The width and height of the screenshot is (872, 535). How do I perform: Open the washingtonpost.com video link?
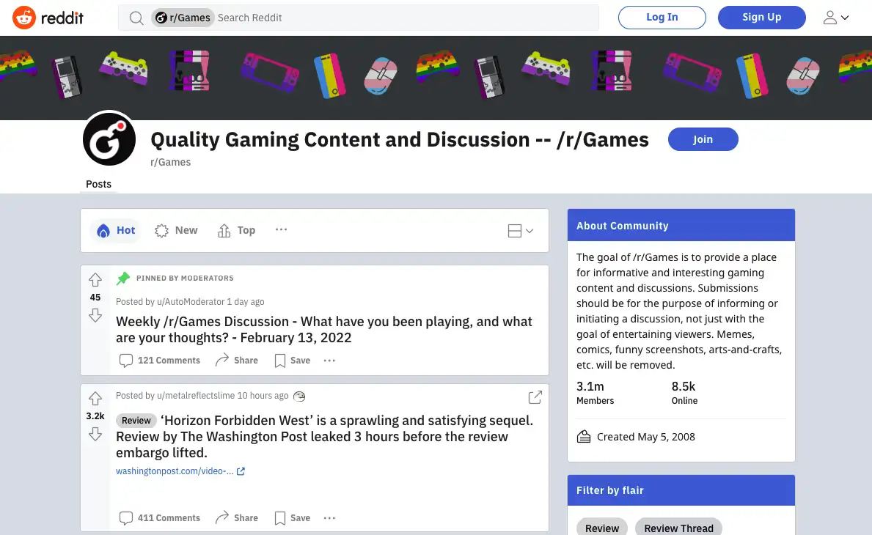tap(180, 471)
